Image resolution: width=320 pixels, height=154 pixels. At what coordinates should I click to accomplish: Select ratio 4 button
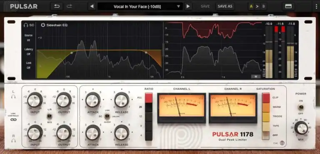click(x=149, y=136)
